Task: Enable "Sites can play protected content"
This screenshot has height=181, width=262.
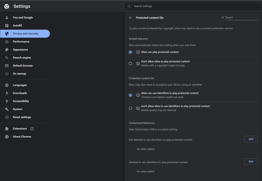Action: click(130, 52)
